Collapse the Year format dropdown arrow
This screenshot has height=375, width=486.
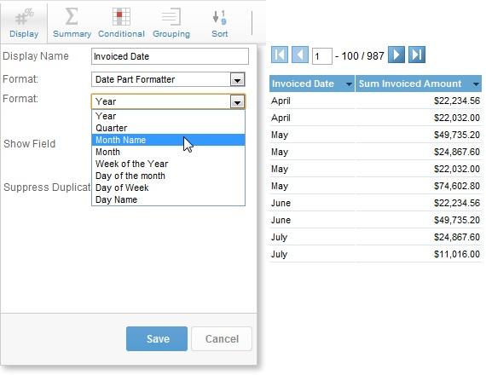(x=237, y=101)
